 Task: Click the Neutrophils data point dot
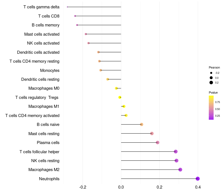click(198, 179)
